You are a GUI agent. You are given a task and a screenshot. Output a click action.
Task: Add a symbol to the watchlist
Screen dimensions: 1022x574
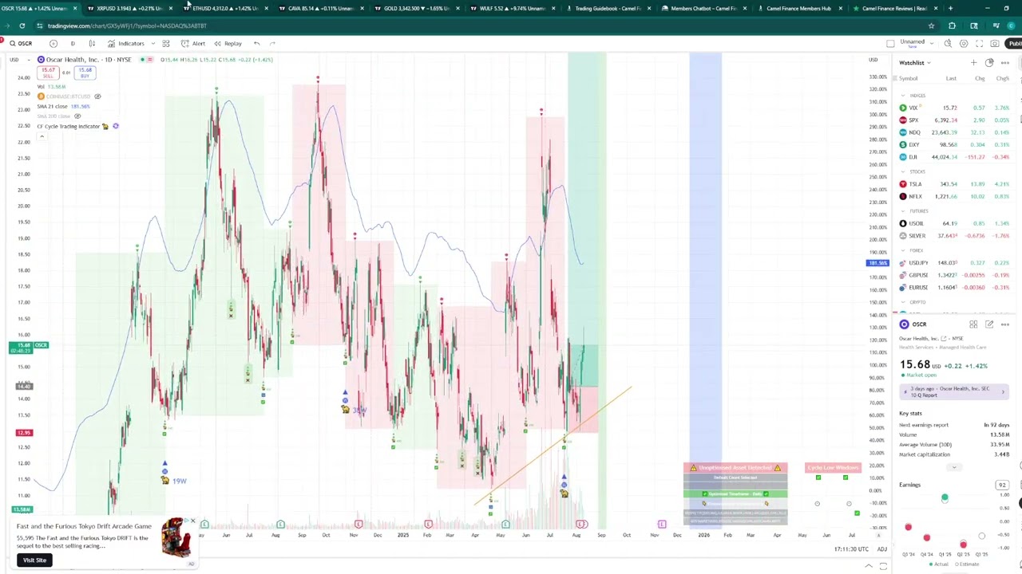click(x=973, y=62)
